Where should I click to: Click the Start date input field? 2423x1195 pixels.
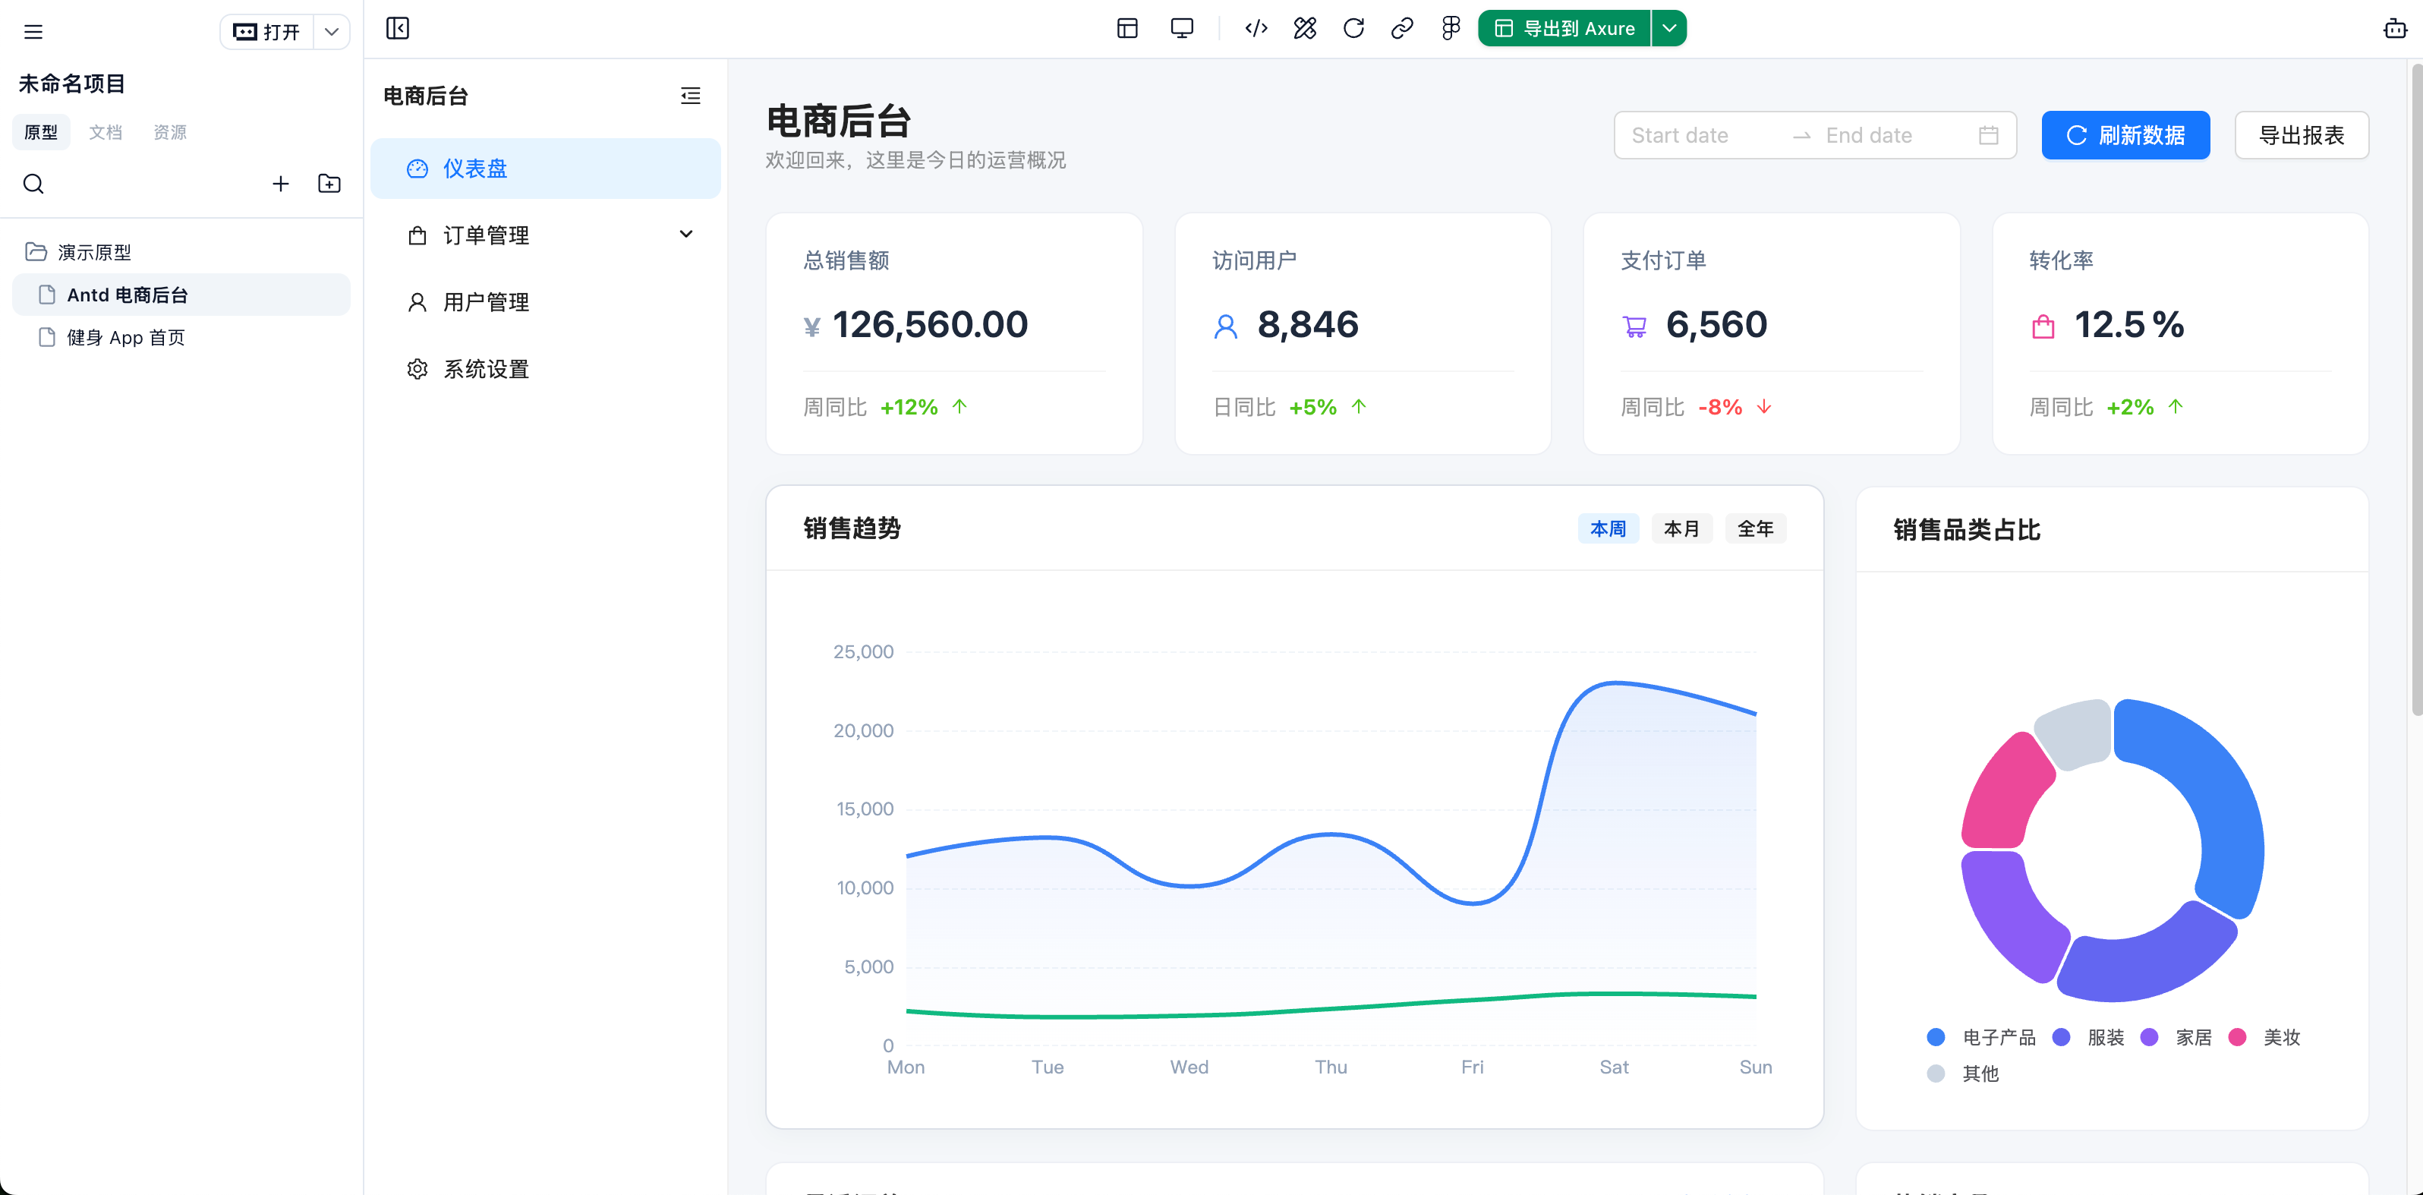coord(1703,135)
